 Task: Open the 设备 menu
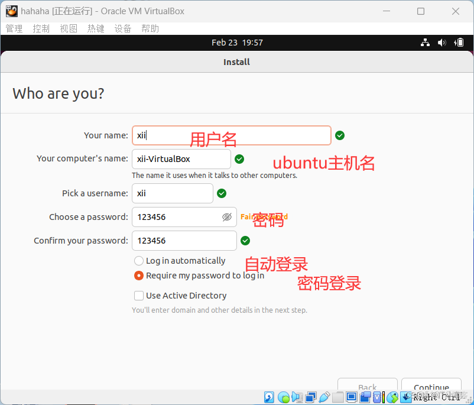(x=123, y=28)
